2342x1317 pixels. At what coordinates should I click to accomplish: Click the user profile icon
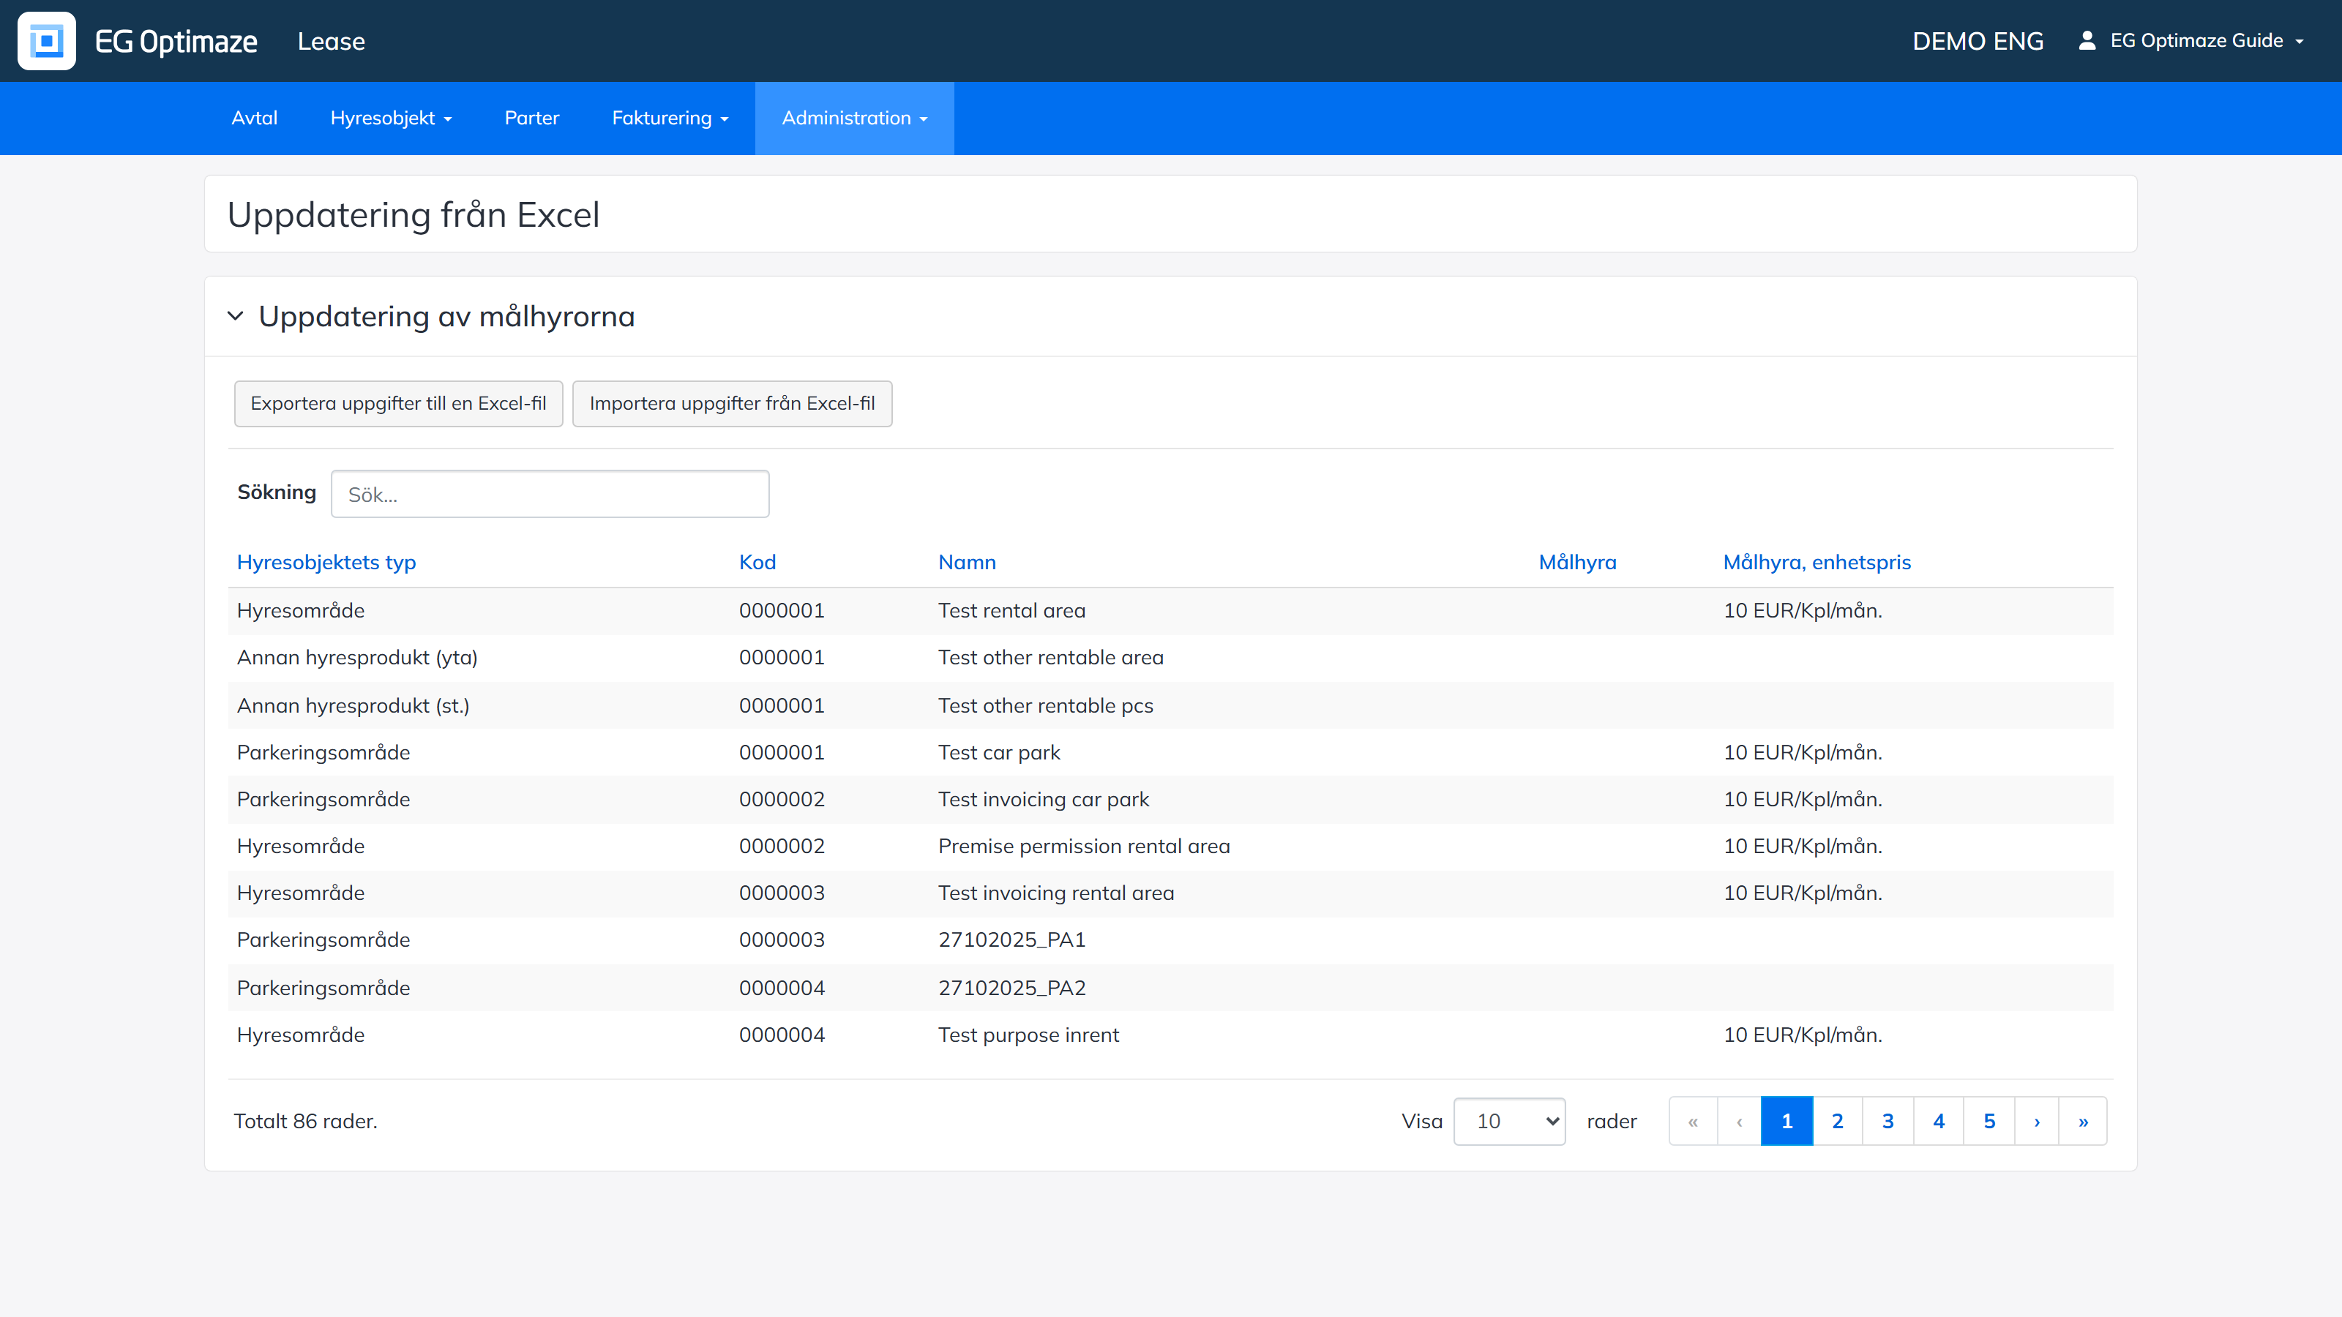click(x=2087, y=40)
